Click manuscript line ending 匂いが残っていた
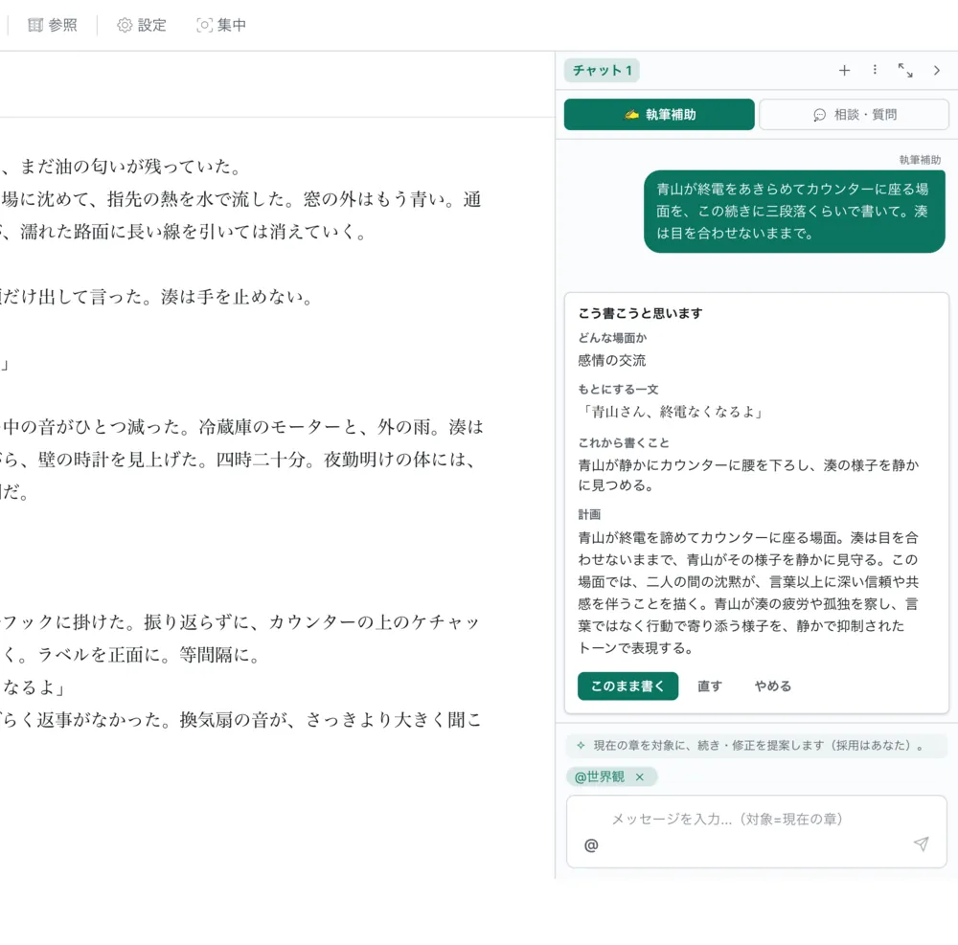The image size is (958, 945). click(123, 166)
